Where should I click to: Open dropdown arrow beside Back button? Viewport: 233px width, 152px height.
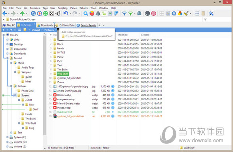(9, 13)
